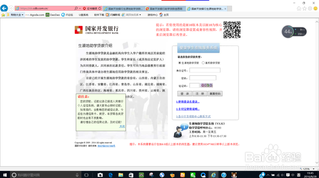The image size is (319, 178).
Task: Open the 支付宝使用说明 link
Action: click(188, 109)
